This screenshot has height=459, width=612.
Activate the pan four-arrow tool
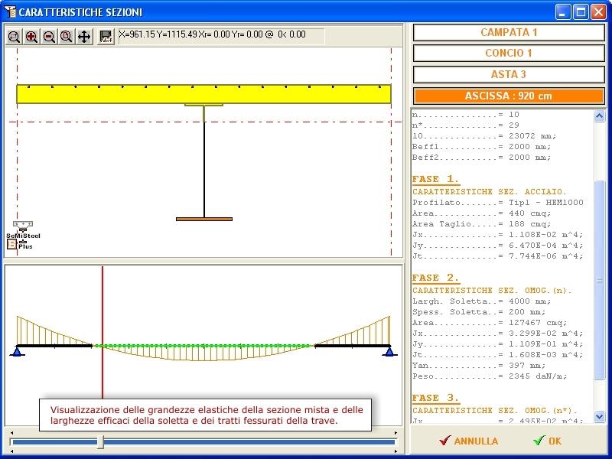[84, 37]
